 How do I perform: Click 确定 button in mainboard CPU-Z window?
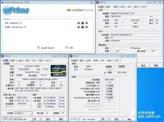point(156,65)
